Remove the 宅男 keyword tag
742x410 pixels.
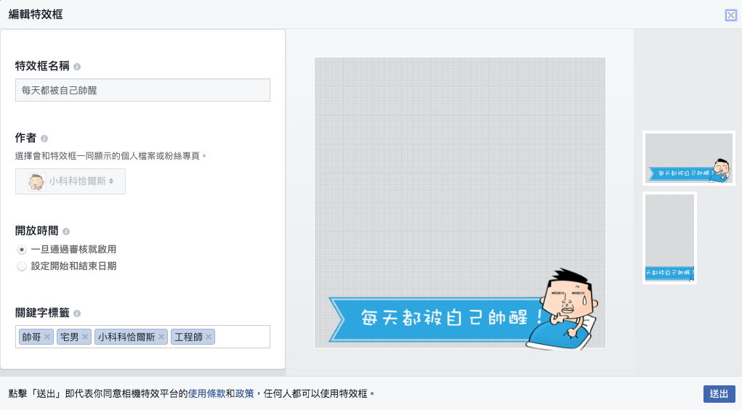pos(85,337)
